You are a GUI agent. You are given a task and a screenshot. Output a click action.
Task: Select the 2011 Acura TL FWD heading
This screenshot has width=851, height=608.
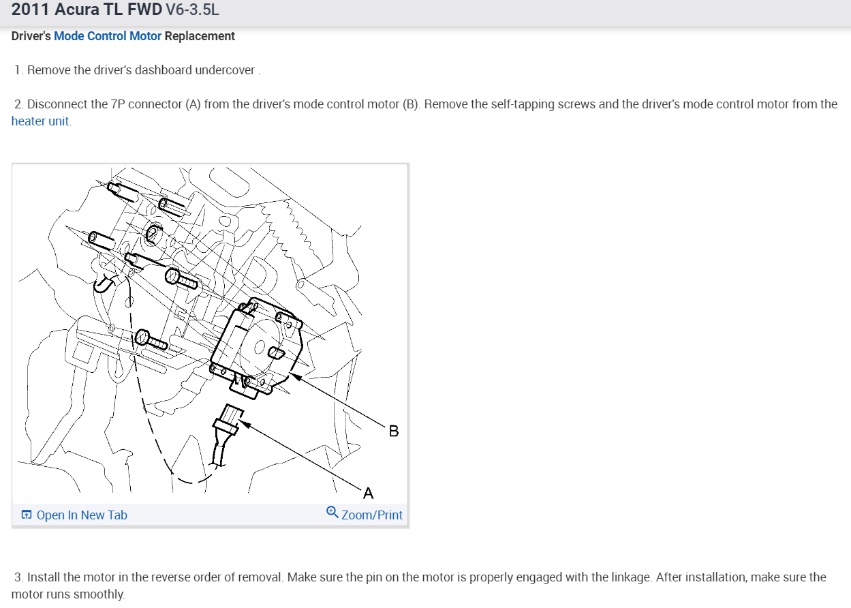pyautogui.click(x=87, y=10)
